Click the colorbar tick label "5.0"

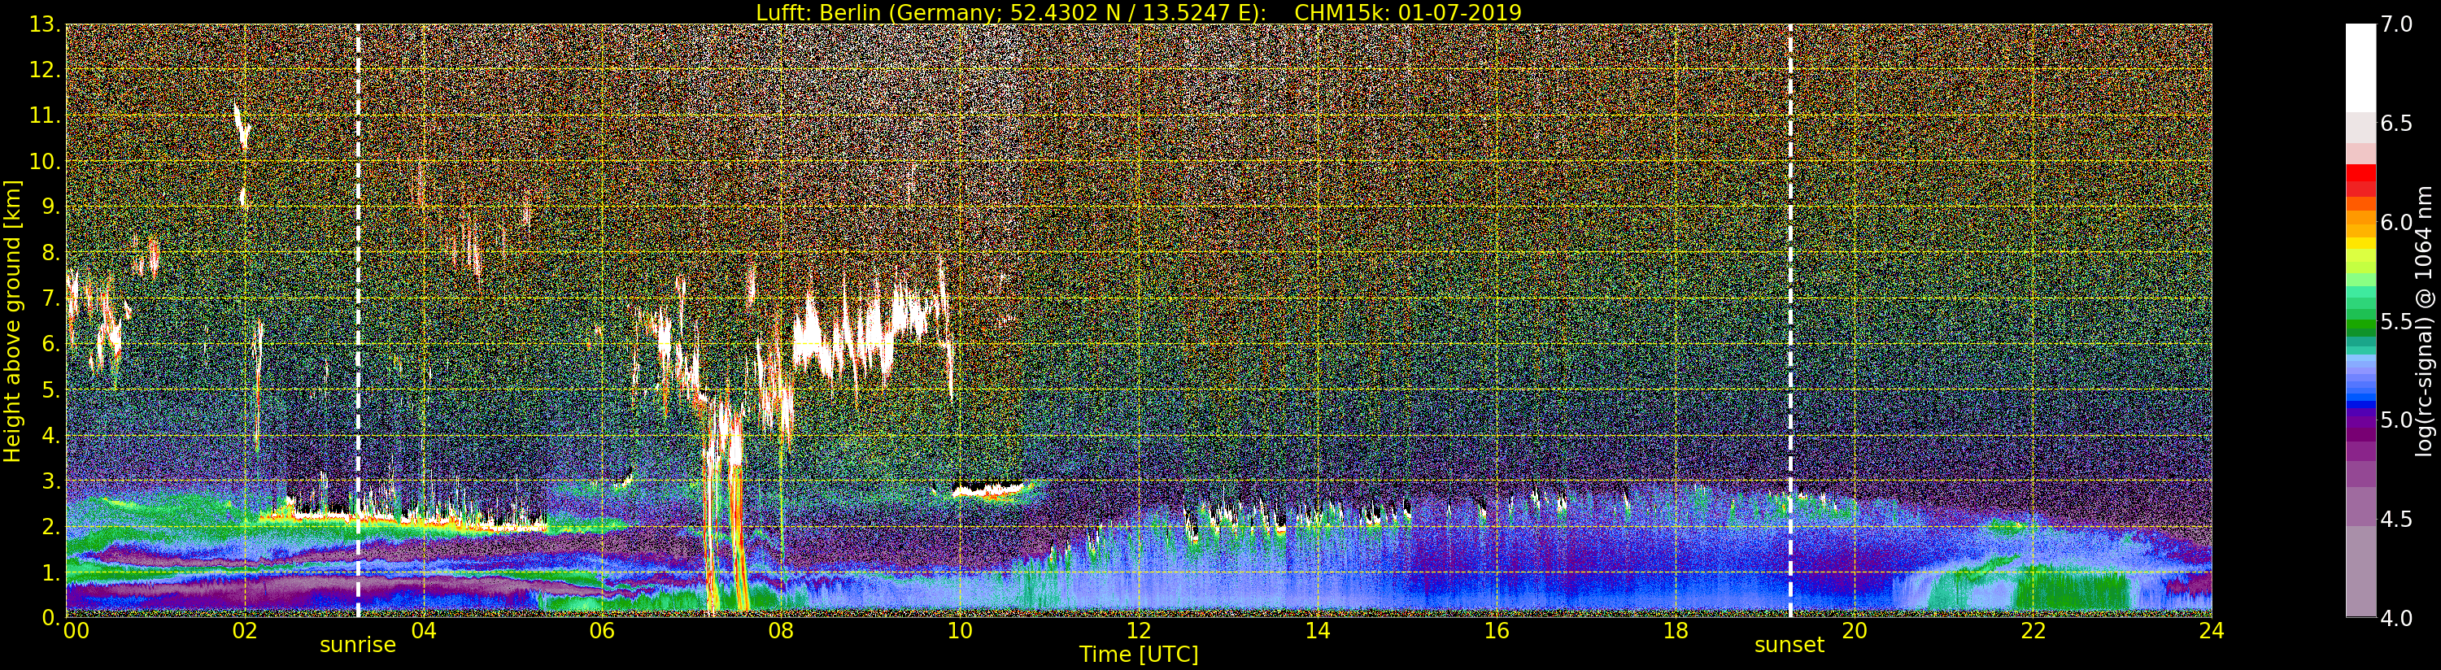2396,420
